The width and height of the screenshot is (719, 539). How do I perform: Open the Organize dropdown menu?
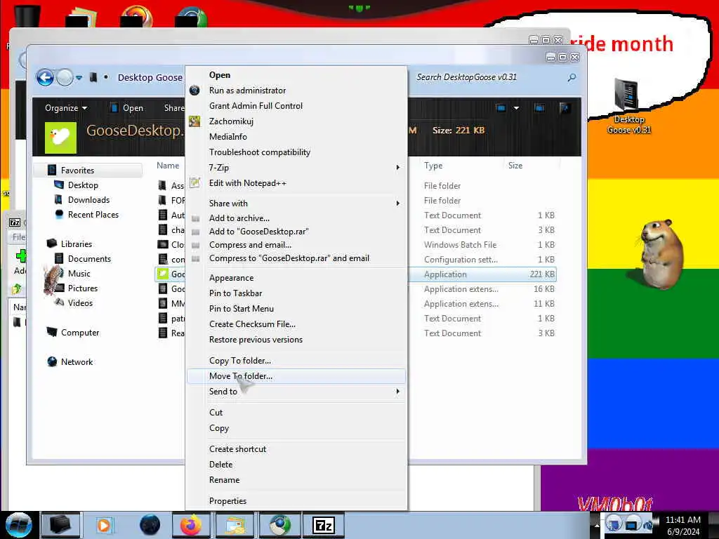point(65,108)
